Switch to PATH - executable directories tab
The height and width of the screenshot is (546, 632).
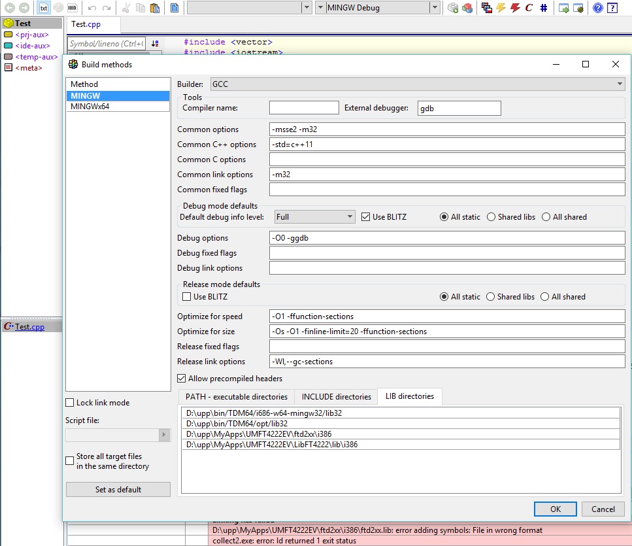coord(236,397)
